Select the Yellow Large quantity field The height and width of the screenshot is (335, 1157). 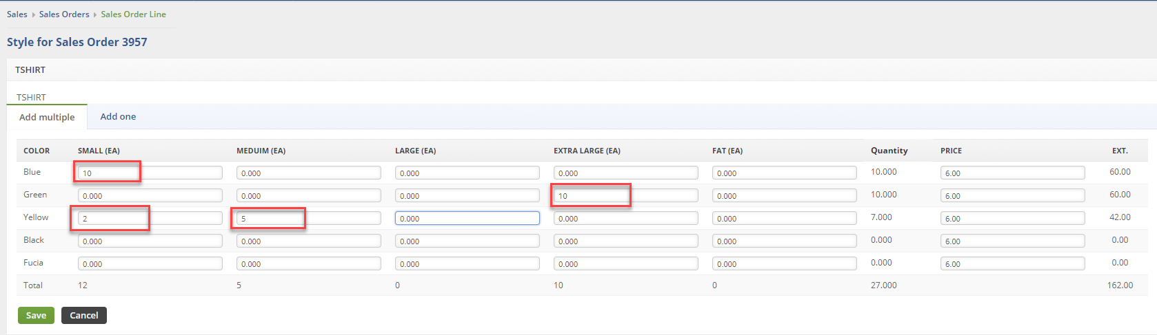pos(467,218)
